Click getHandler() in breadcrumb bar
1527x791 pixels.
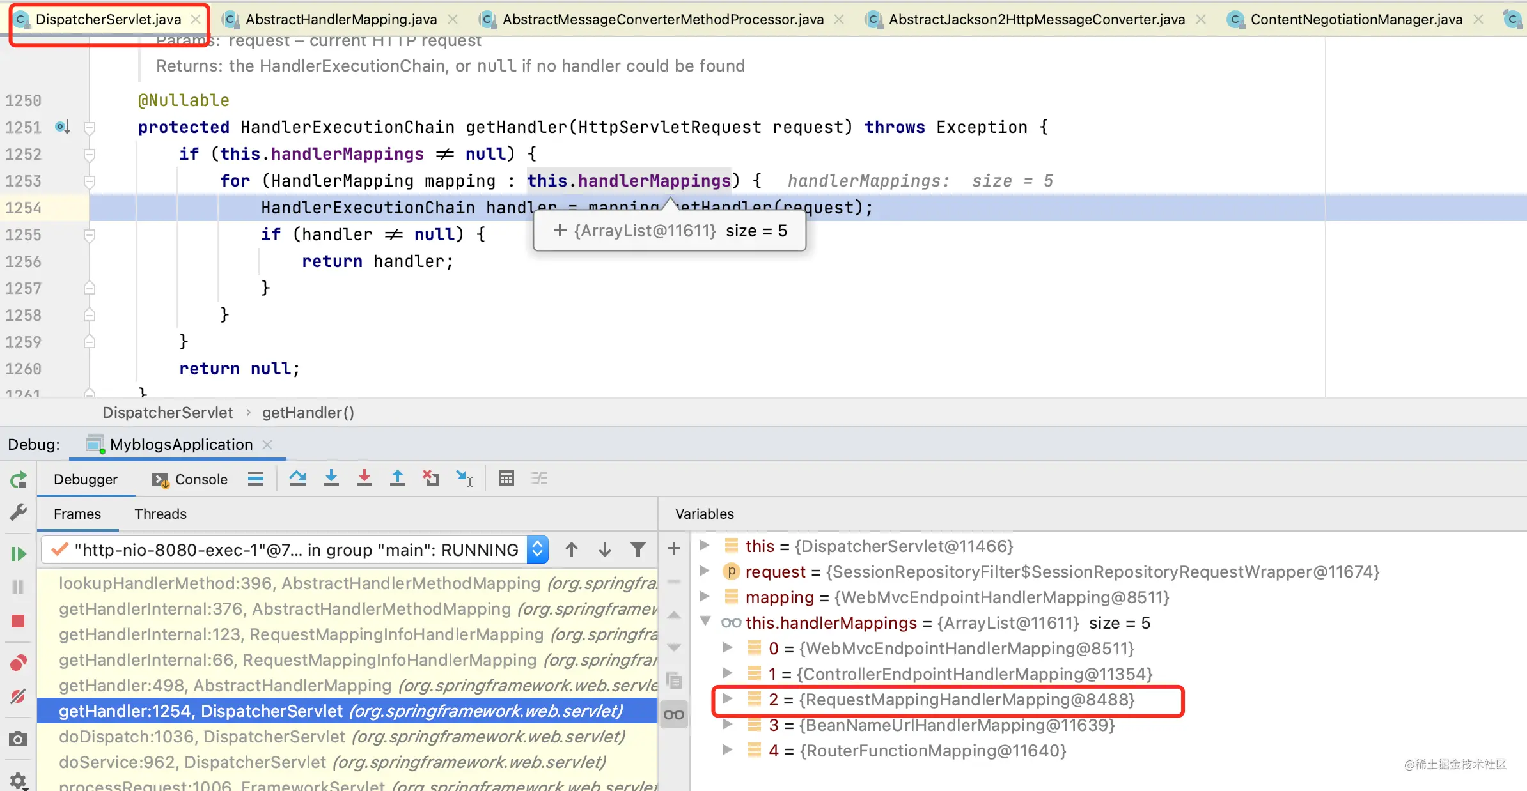click(308, 413)
